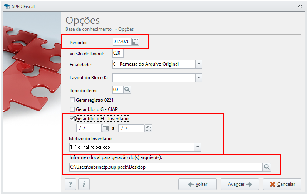The width and height of the screenshot is (308, 195).
Task: Uncheck Gerar bloco H - Inventário
Action: click(72, 118)
